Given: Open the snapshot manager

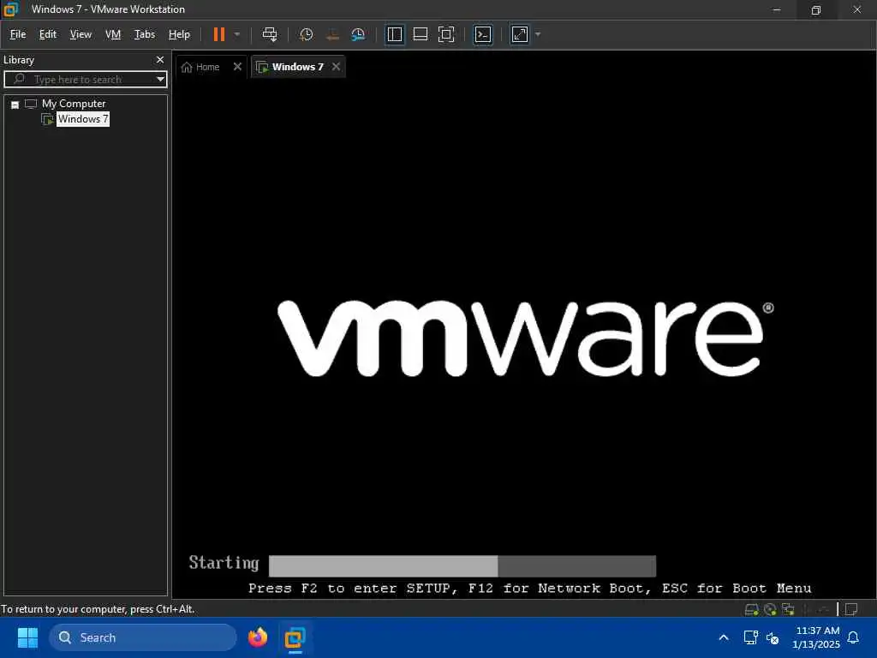Looking at the screenshot, I should (x=358, y=34).
